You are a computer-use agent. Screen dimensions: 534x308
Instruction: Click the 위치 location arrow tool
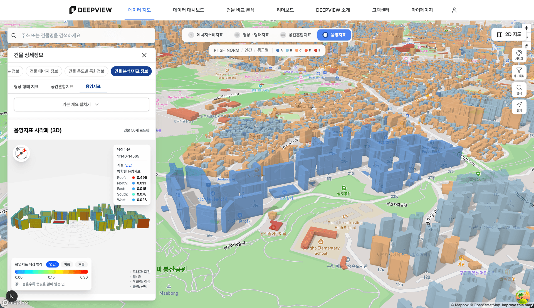pos(519,106)
